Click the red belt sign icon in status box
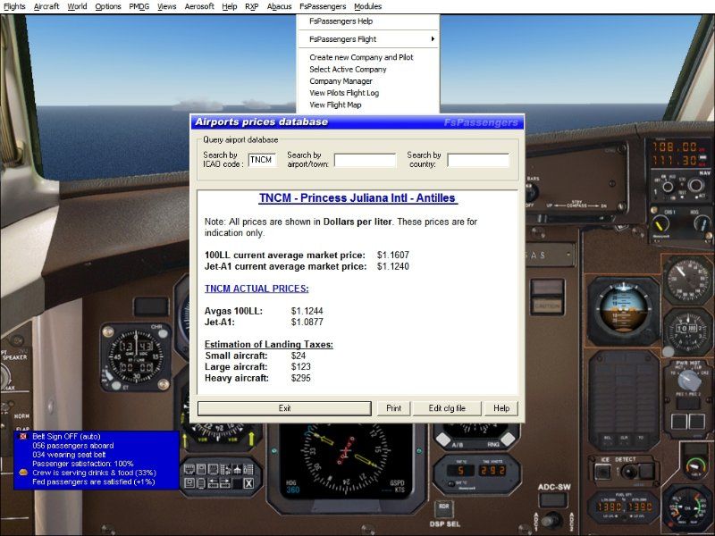The height and width of the screenshot is (536, 715). pos(23,436)
